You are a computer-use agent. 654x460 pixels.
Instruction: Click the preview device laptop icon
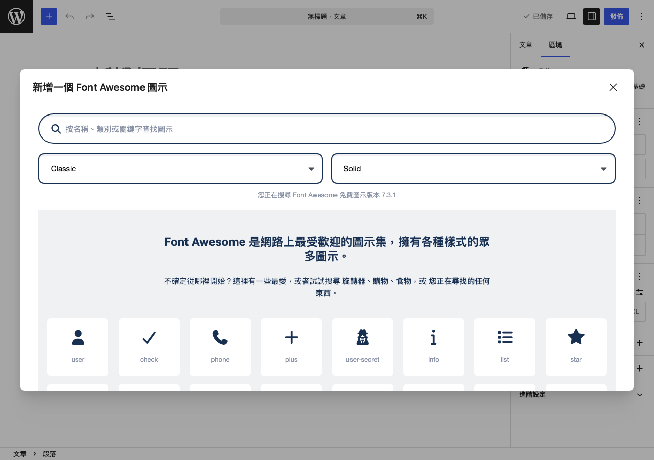coord(571,16)
